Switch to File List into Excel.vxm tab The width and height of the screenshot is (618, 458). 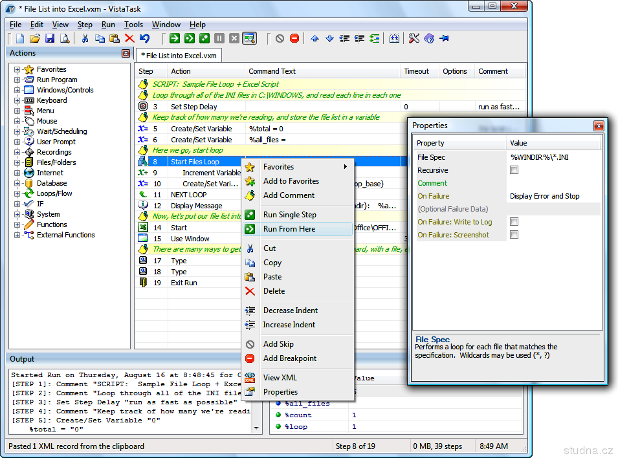[x=179, y=56]
